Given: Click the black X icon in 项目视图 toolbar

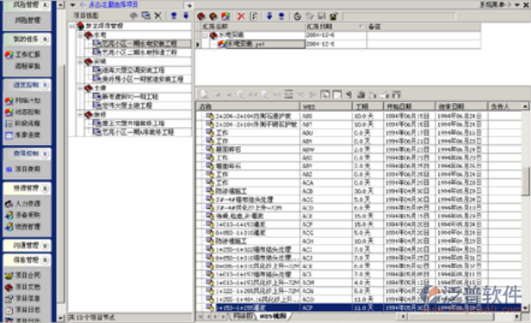Looking at the screenshot, I should (157, 15).
